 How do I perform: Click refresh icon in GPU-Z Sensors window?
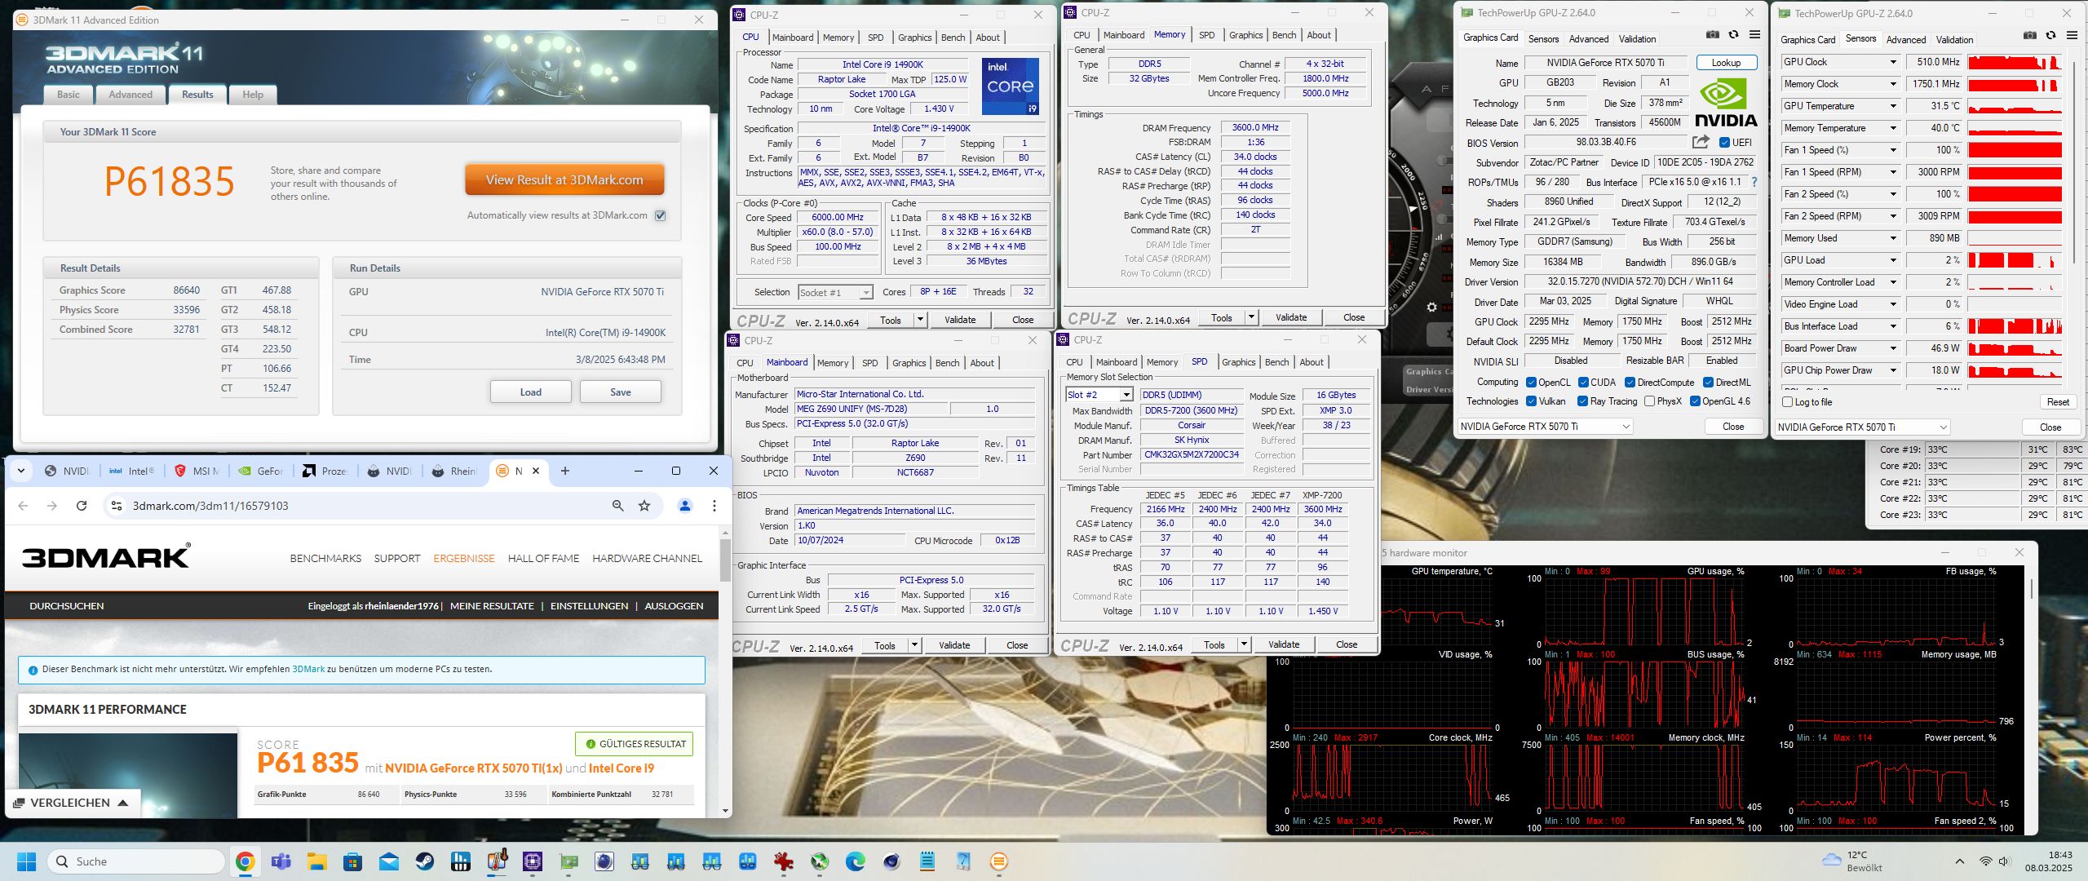(2050, 35)
